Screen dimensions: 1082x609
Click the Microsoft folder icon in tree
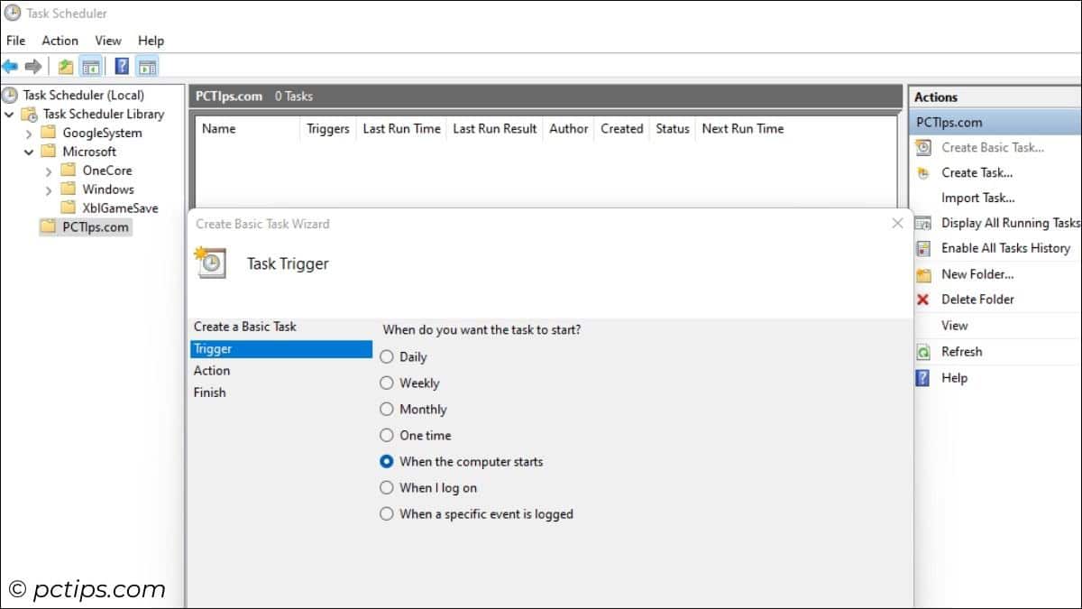[x=49, y=152]
